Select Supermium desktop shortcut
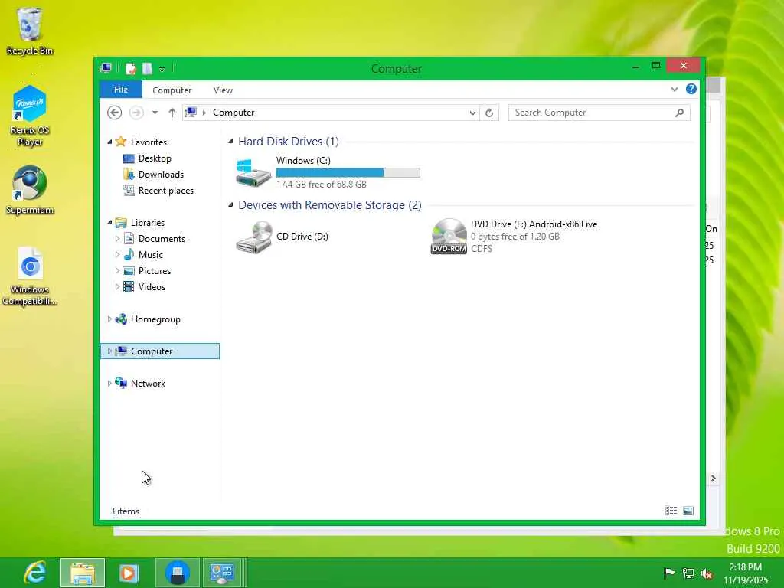Viewport: 784px width, 588px height. coord(30,191)
